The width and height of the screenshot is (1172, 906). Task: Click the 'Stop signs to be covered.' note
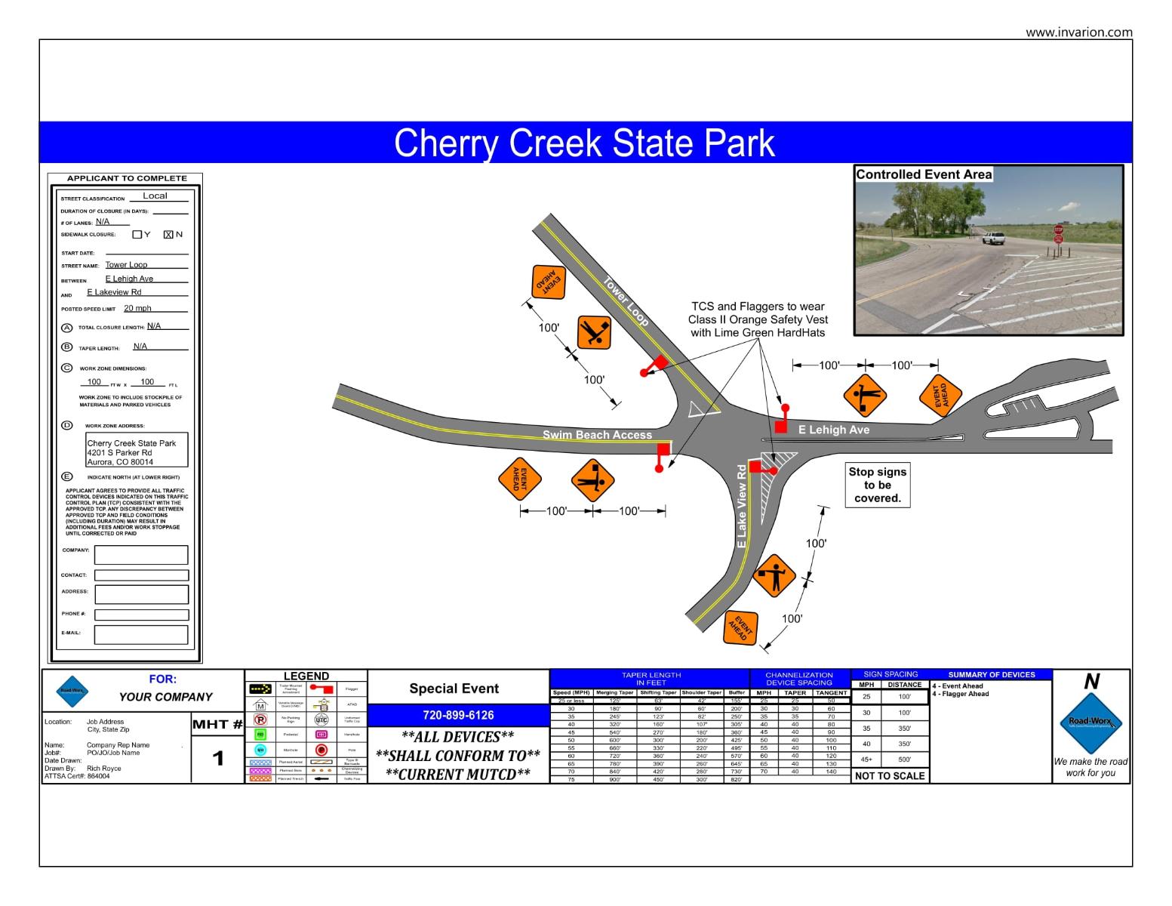[877, 485]
